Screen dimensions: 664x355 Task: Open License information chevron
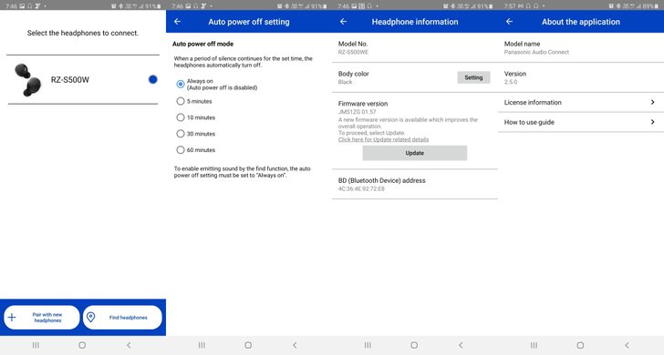[652, 102]
